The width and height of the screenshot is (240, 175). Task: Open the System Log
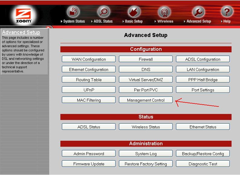pyautogui.click(x=146, y=154)
